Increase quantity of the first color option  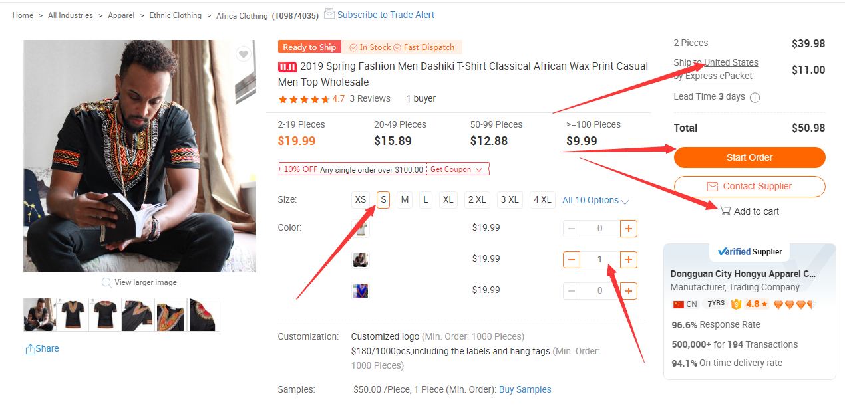coord(628,229)
